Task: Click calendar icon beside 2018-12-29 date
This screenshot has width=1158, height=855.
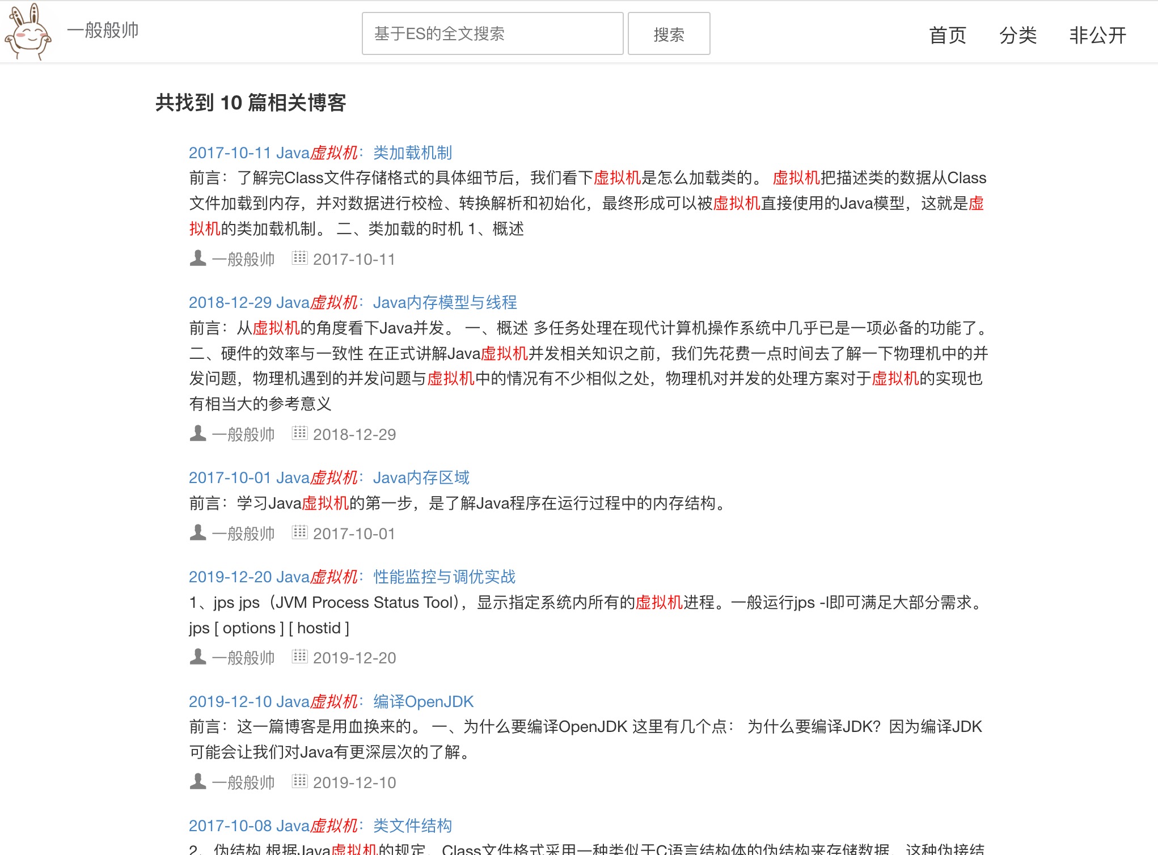Action: [299, 433]
